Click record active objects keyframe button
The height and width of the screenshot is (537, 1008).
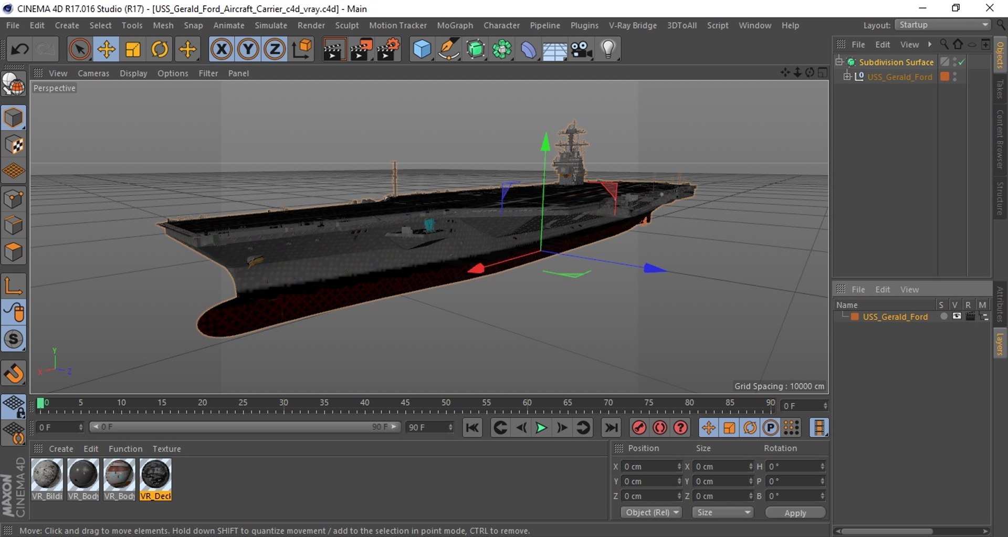[639, 428]
